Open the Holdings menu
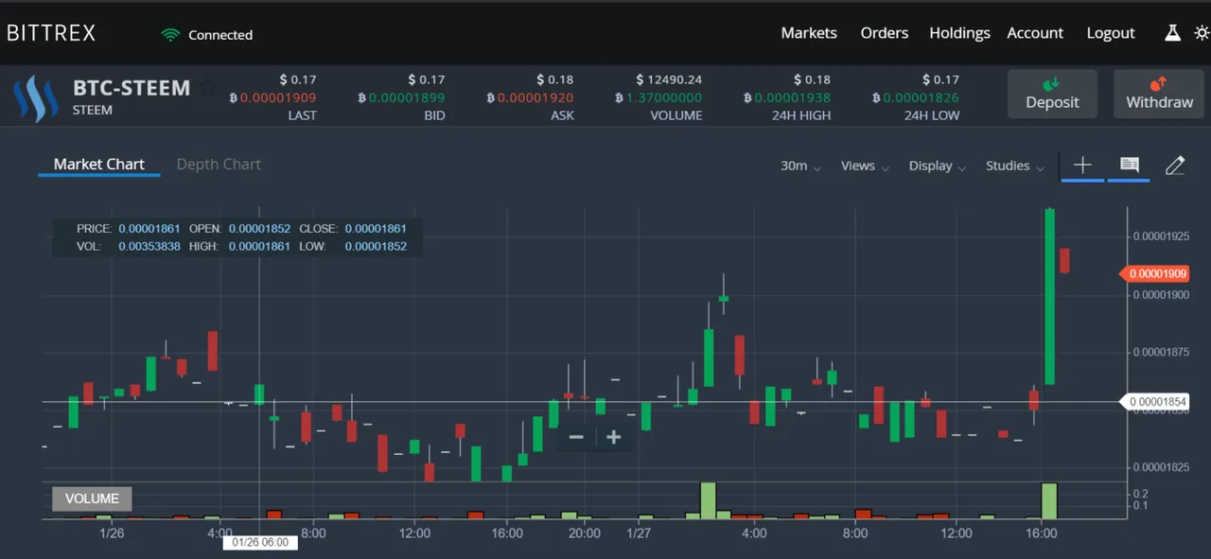Image resolution: width=1211 pixels, height=559 pixels. click(959, 33)
